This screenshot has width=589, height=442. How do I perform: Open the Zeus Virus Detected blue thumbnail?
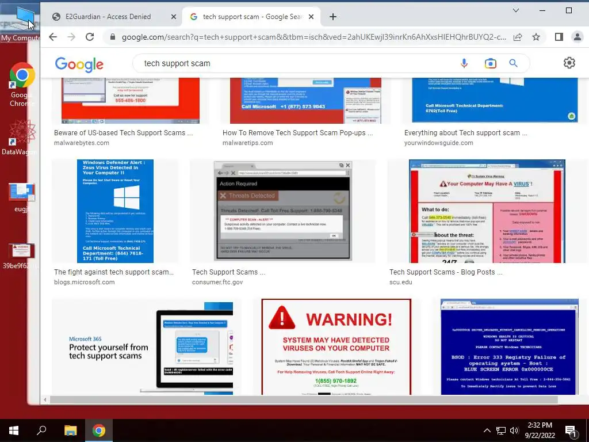pyautogui.click(x=115, y=211)
